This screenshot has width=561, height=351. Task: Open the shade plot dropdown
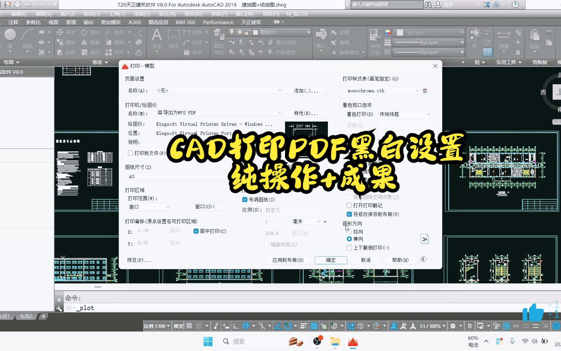tap(405, 114)
